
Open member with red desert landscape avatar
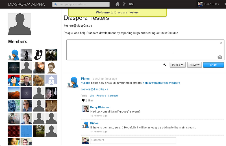(x=14, y=93)
